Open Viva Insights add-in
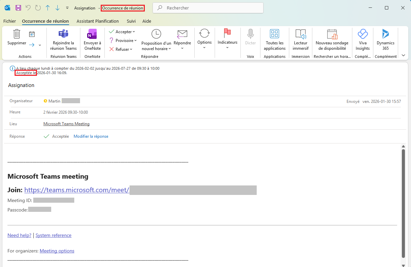 tap(363, 40)
